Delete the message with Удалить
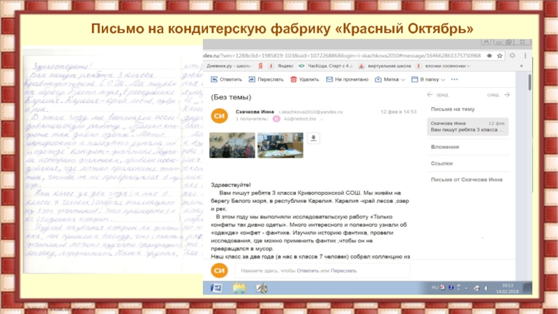 pos(305,80)
